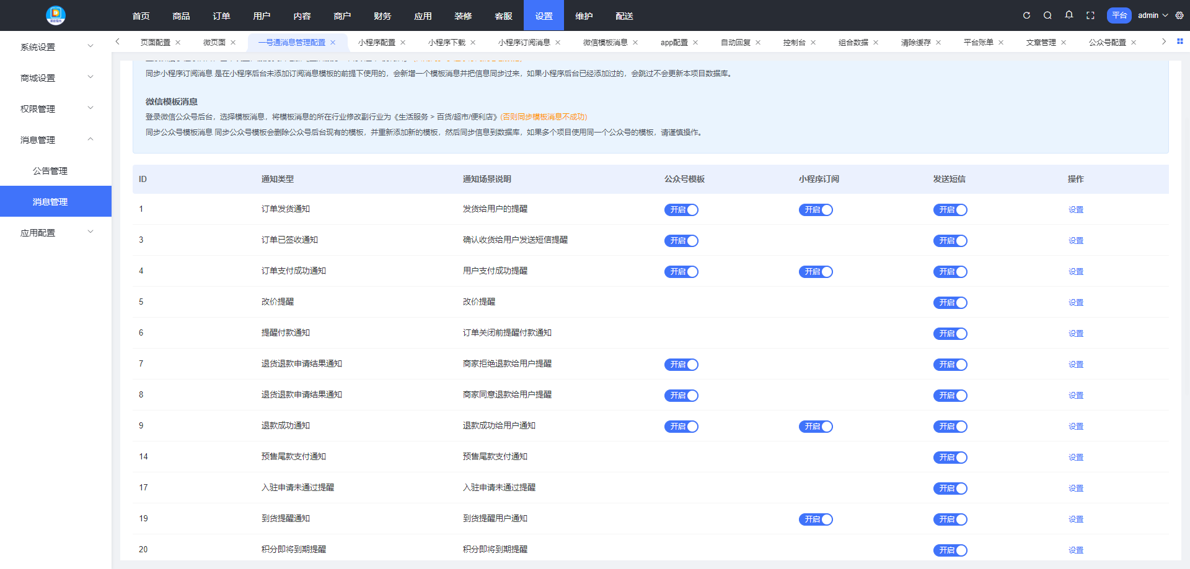Close the 页面配置 tab
This screenshot has width=1190, height=569.
(178, 43)
